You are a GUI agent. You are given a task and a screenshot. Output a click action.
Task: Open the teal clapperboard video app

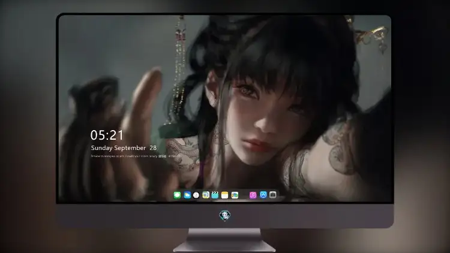tap(215, 195)
